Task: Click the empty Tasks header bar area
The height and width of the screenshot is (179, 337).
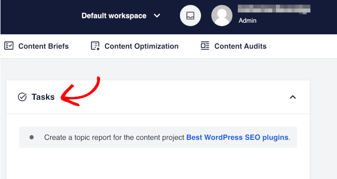Action: pos(172,97)
